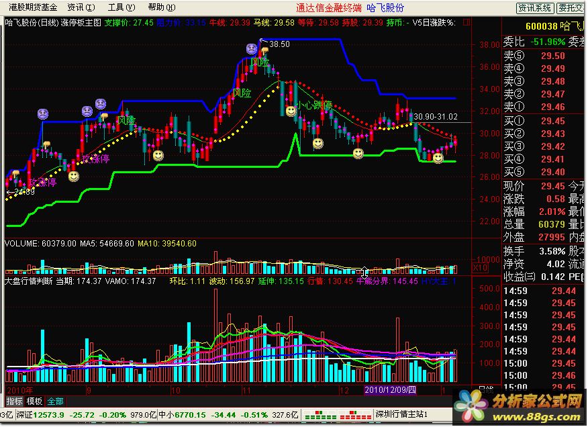
Task: Switch to the 模板 tab
Action: click(34, 401)
